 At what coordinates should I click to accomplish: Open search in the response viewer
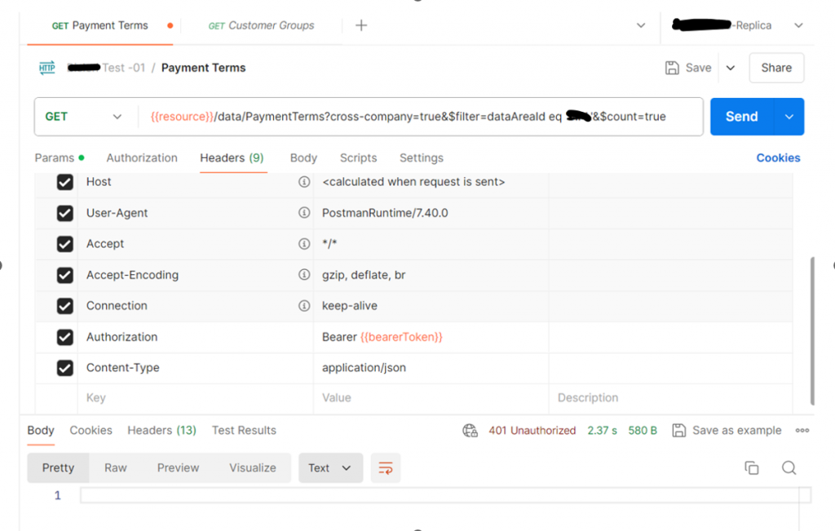tap(788, 467)
